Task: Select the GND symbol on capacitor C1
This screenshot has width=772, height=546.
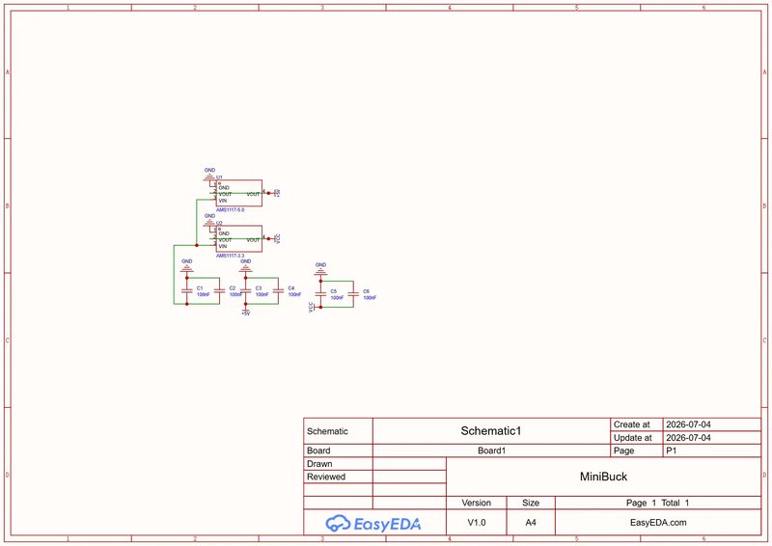Action: (186, 266)
